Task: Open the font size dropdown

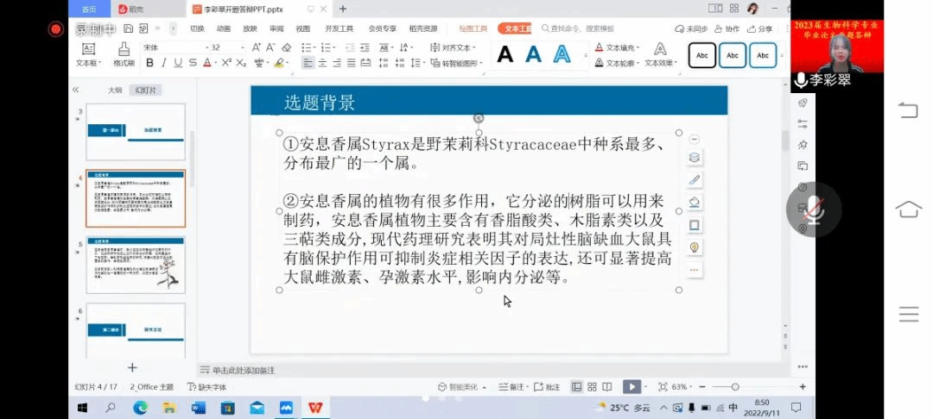Action: (x=243, y=47)
